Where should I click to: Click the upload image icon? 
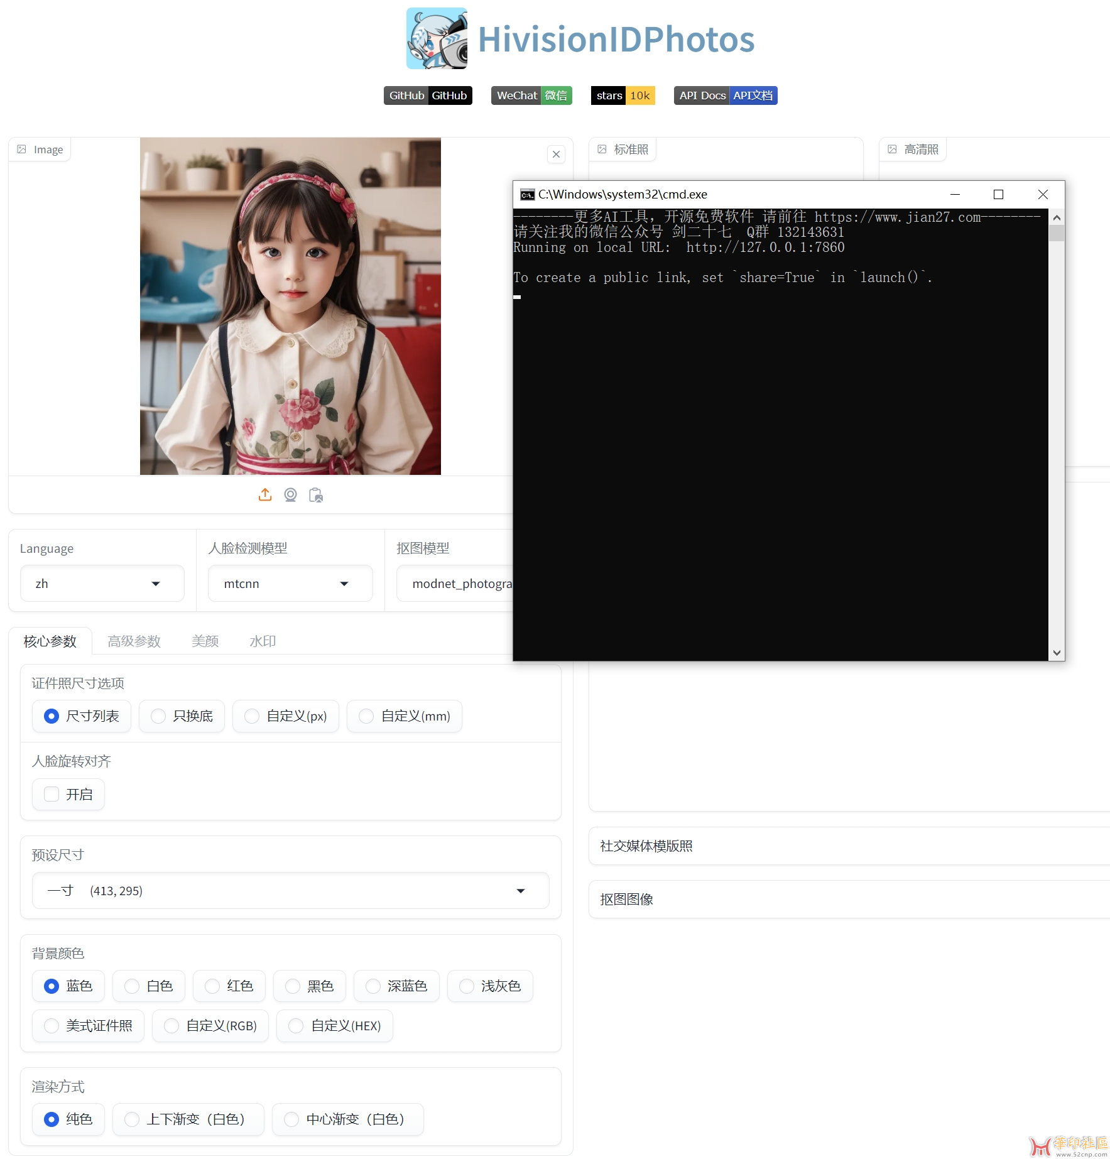point(265,495)
